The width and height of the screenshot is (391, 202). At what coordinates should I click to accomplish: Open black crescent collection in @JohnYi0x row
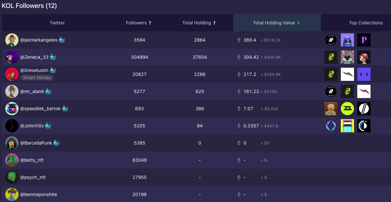[364, 126]
